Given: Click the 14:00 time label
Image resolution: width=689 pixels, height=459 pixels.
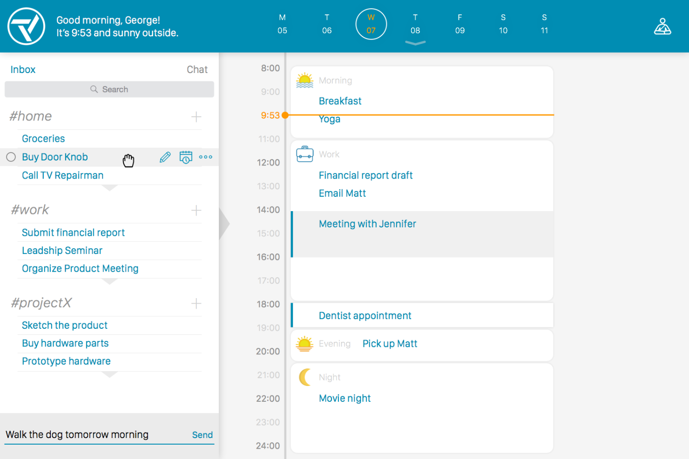Looking at the screenshot, I should tap(268, 210).
